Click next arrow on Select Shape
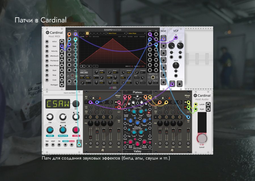The height and width of the screenshot is (181, 255). pyautogui.click(x=145, y=33)
